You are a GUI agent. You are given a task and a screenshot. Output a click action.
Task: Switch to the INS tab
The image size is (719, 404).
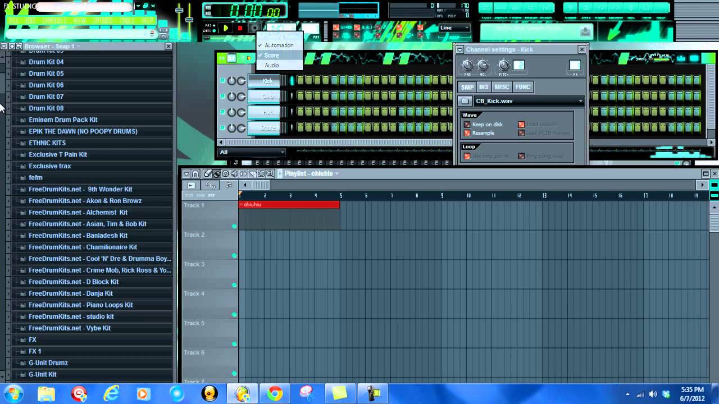click(484, 87)
